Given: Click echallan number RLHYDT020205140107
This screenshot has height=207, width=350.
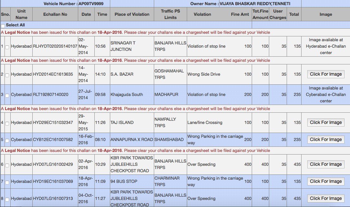Looking at the screenshot, I should coord(55,46).
